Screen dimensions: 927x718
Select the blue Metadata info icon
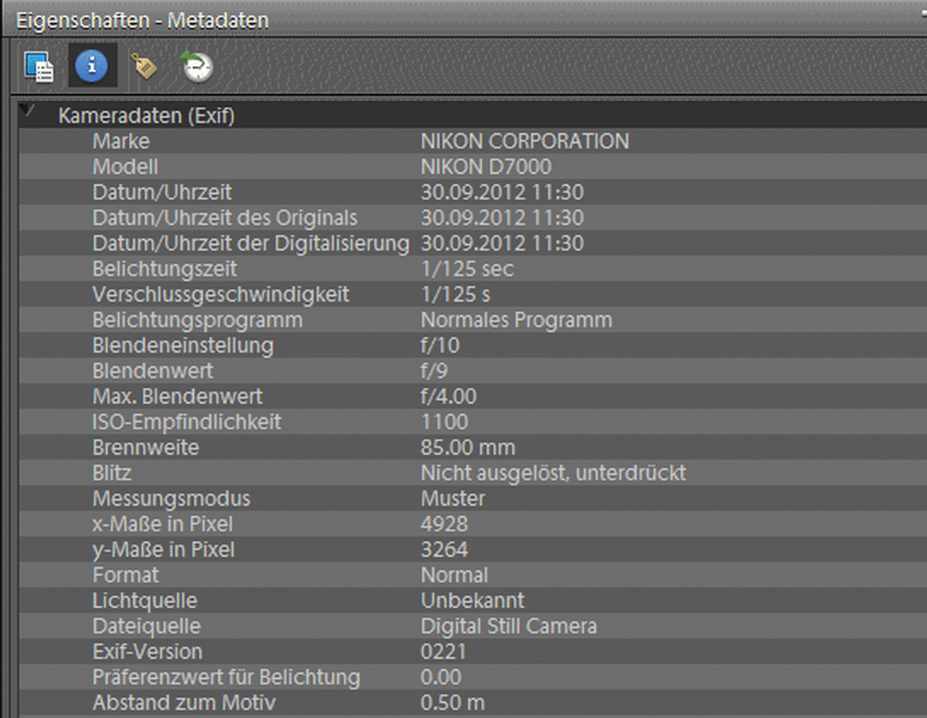pyautogui.click(x=93, y=65)
